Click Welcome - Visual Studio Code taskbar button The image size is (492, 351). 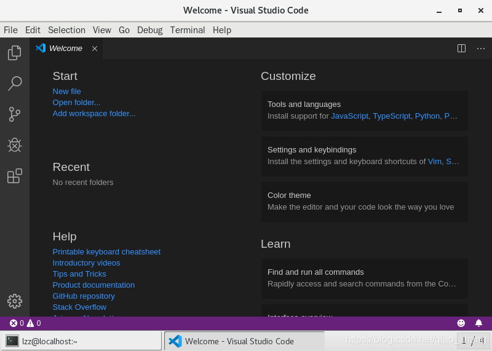tap(244, 341)
